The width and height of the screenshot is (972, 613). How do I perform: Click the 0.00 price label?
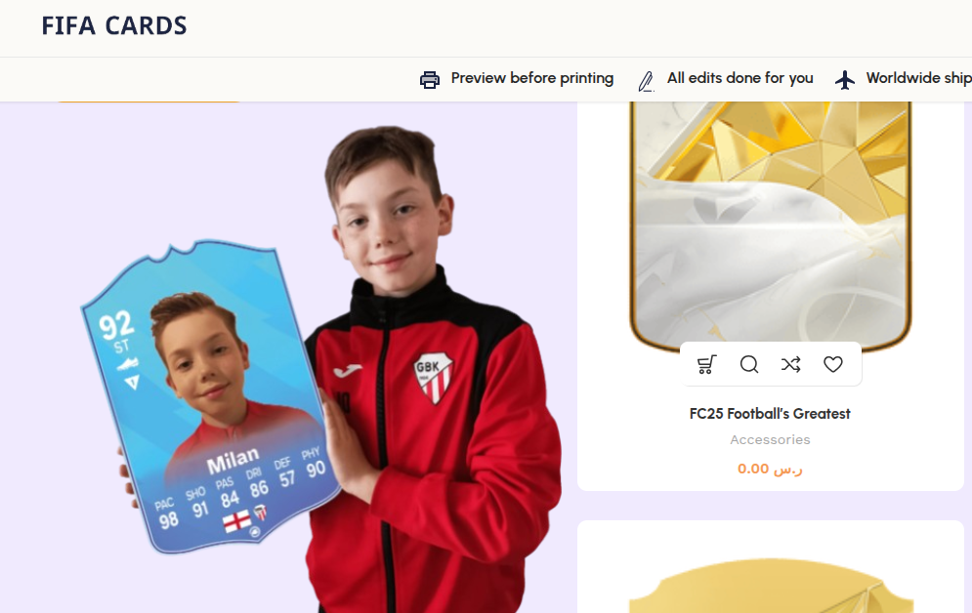(770, 469)
